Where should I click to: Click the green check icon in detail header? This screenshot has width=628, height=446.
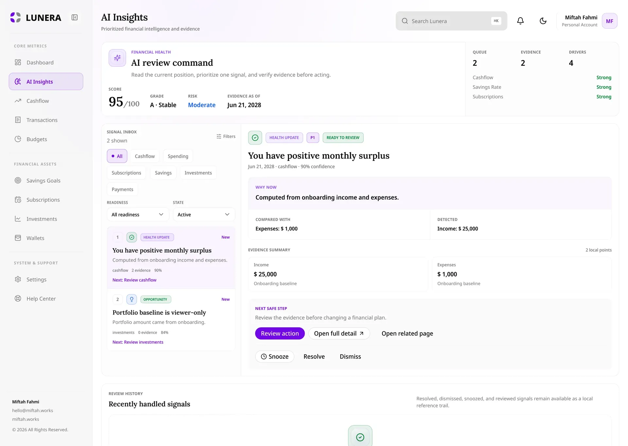255,138
